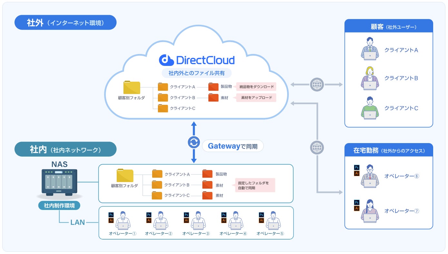Click the オペレーター⑥ text label
The width and height of the screenshot is (448, 254).
(x=402, y=176)
